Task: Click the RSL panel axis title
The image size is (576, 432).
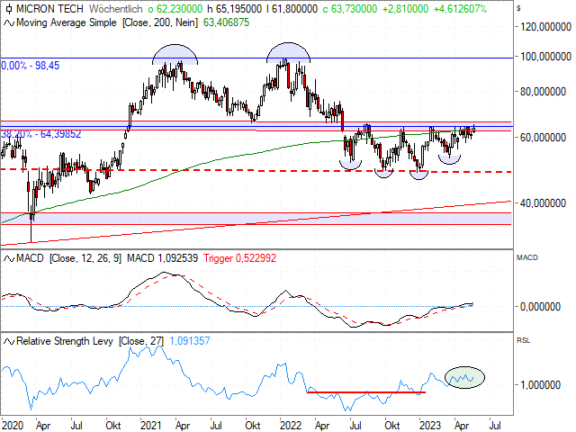Action: [x=524, y=341]
